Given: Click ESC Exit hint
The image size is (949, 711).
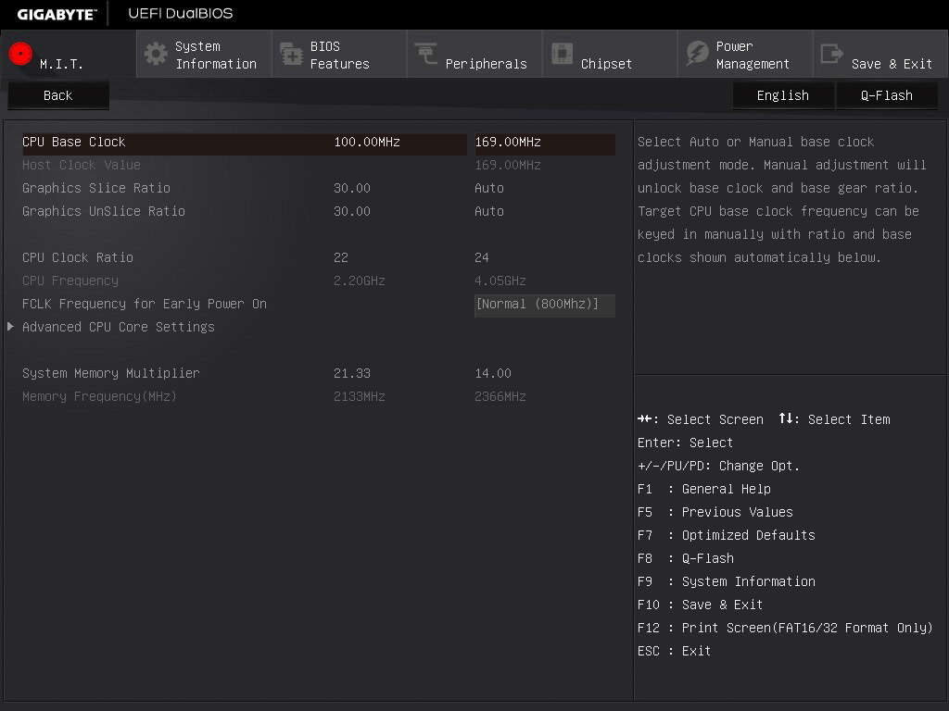Looking at the screenshot, I should point(675,651).
